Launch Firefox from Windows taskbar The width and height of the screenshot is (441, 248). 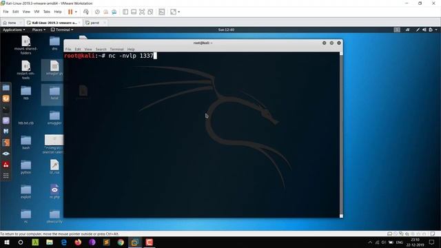tap(78, 242)
